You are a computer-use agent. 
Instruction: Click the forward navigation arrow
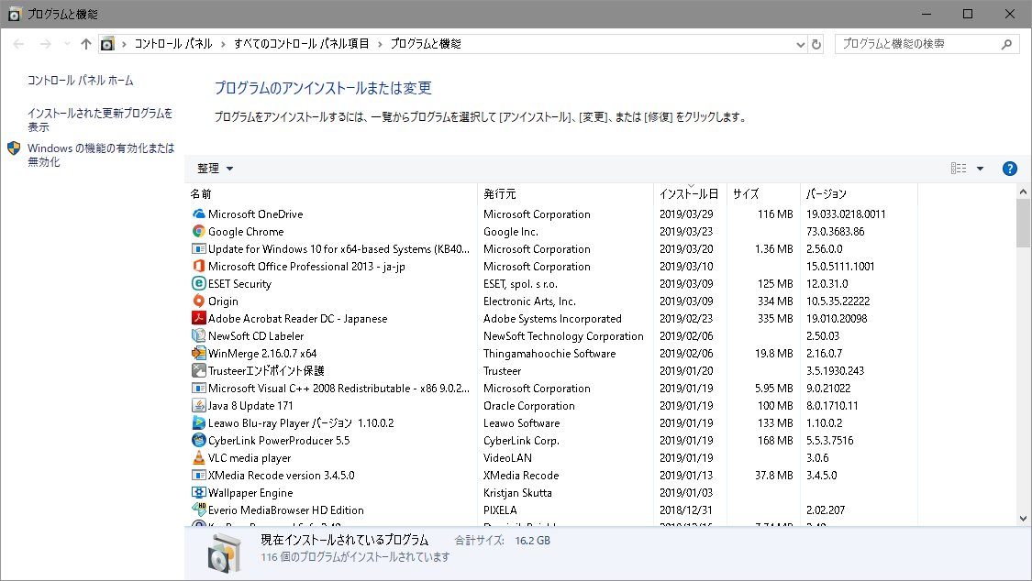point(46,44)
